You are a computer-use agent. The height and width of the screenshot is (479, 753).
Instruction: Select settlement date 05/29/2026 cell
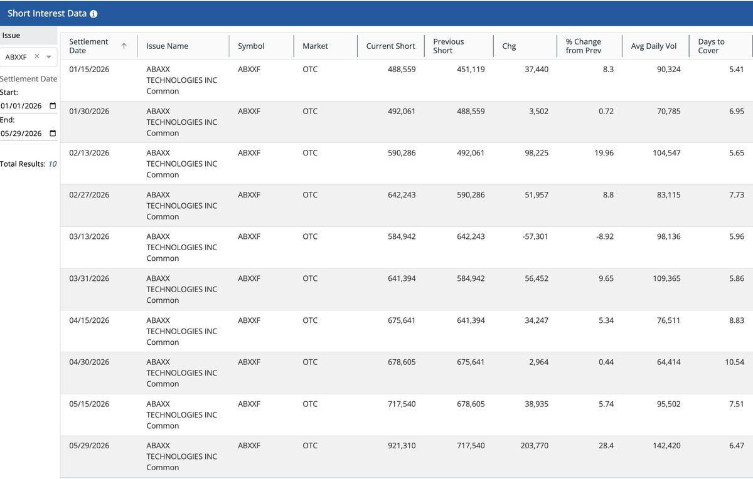tap(89, 446)
